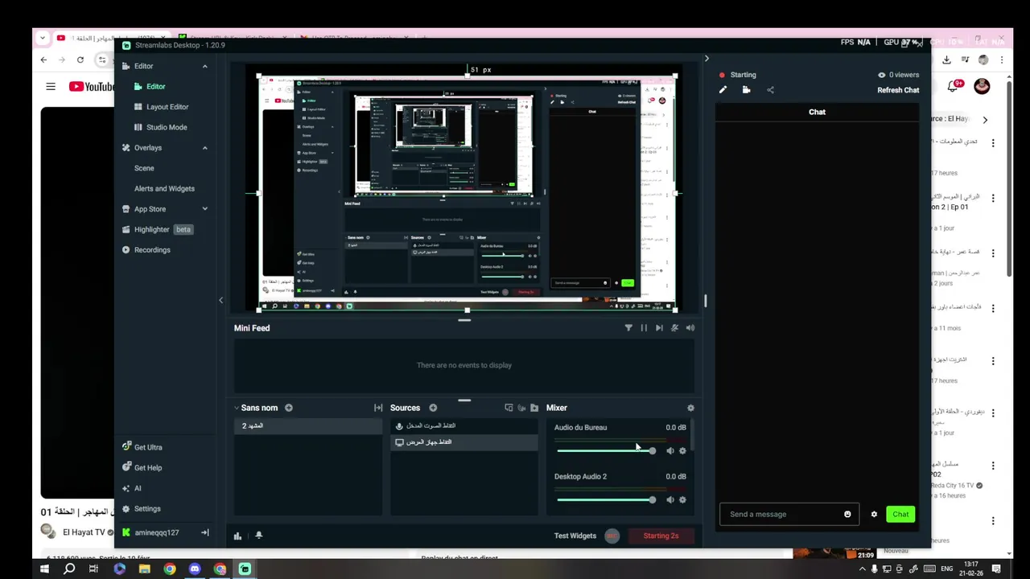The width and height of the screenshot is (1030, 579).
Task: Filter Mini Feed events with funnel icon
Action: tap(628, 328)
